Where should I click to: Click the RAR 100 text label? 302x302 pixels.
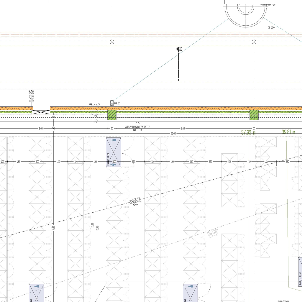(117, 103)
